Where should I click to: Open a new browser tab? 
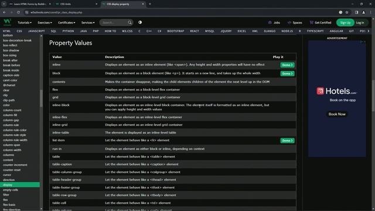150,4
